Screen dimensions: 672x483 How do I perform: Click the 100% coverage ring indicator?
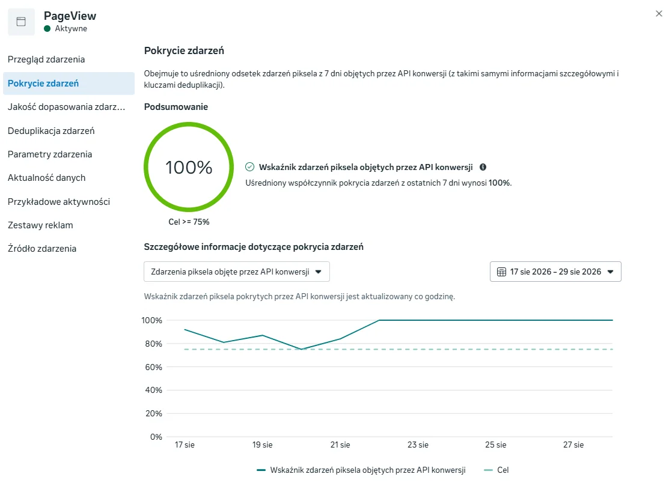[x=189, y=167]
